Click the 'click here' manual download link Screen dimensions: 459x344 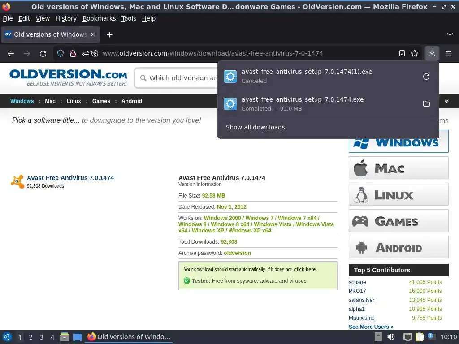305,269
